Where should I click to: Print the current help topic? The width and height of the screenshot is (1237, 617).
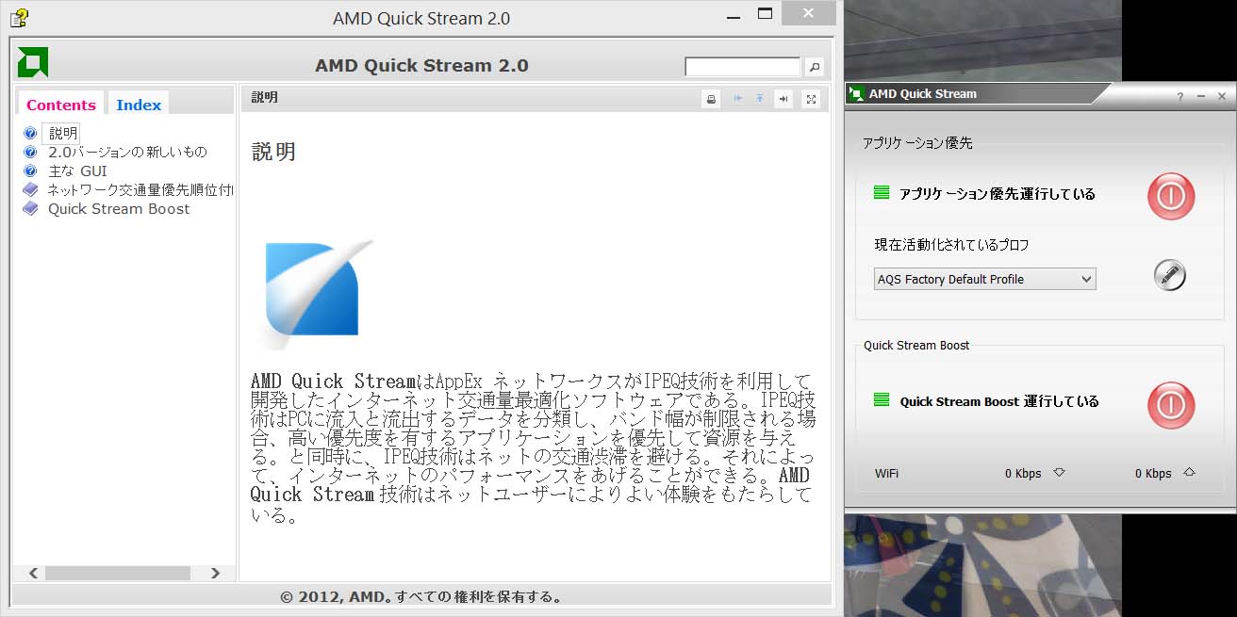[711, 99]
